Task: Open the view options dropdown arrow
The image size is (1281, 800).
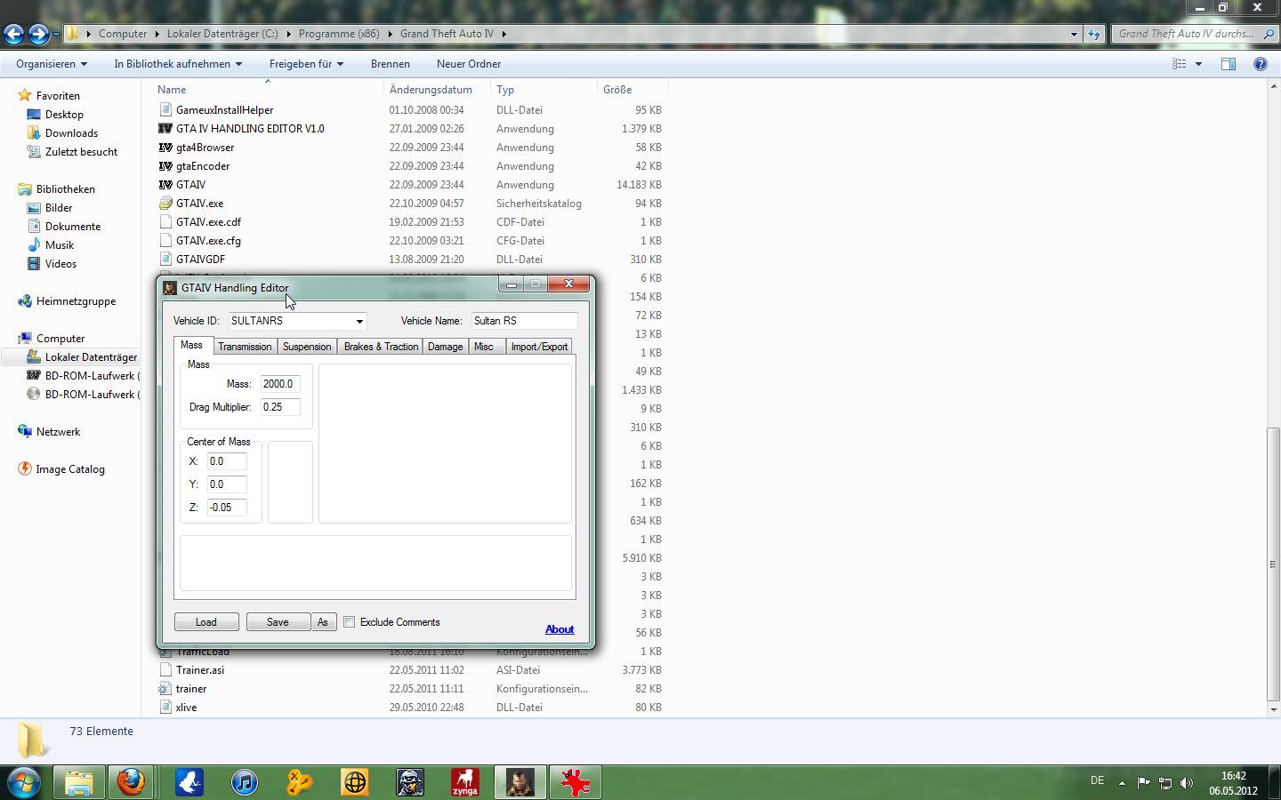Action: [x=1198, y=64]
